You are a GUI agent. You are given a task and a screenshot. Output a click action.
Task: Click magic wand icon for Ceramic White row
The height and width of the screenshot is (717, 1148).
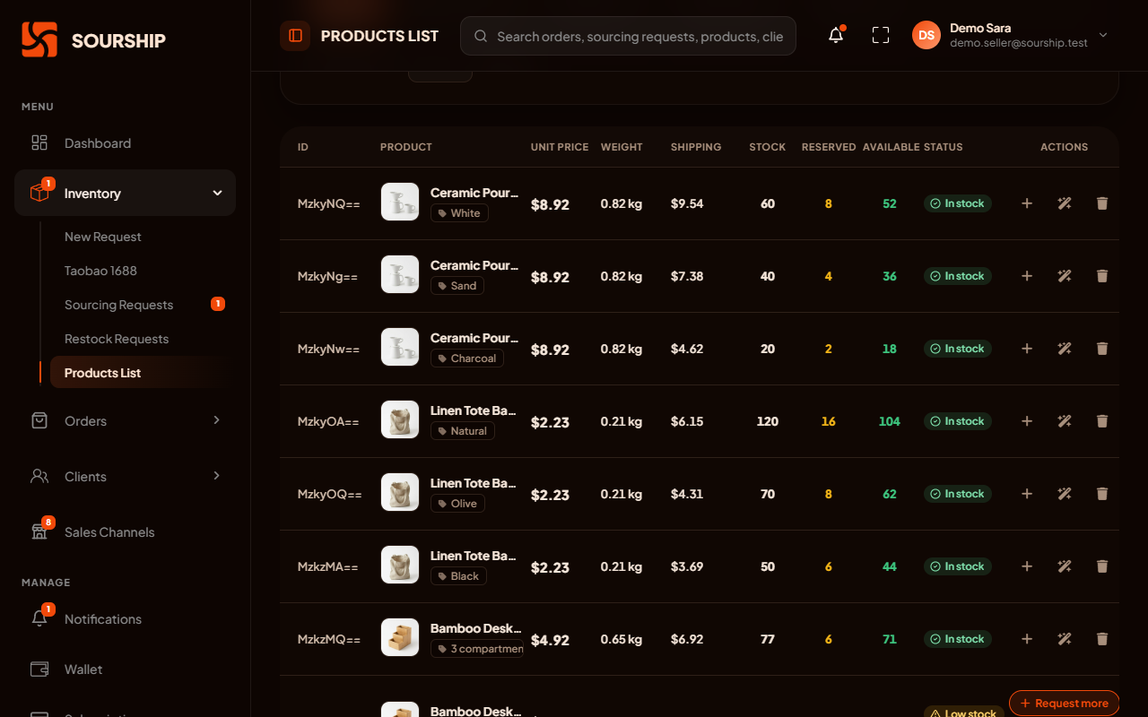1065,203
